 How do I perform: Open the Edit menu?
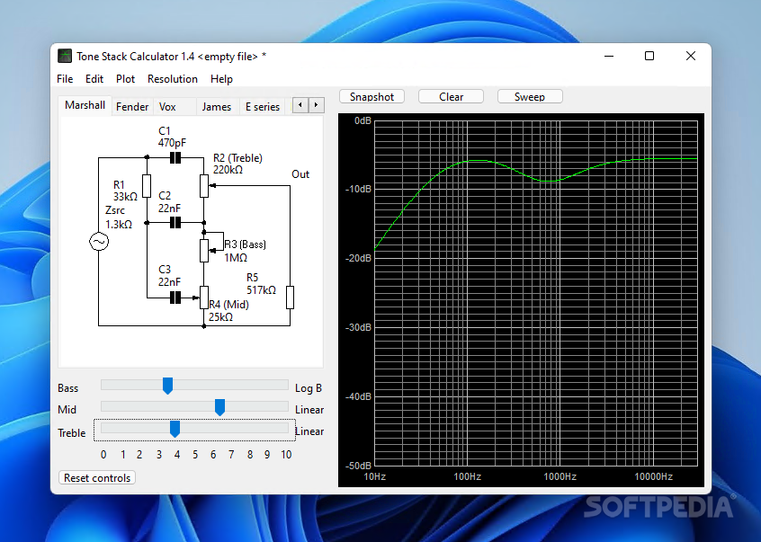coord(94,79)
